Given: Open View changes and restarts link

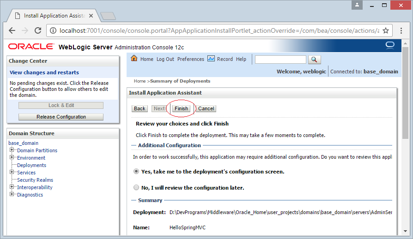Looking at the screenshot, I should [x=44, y=72].
